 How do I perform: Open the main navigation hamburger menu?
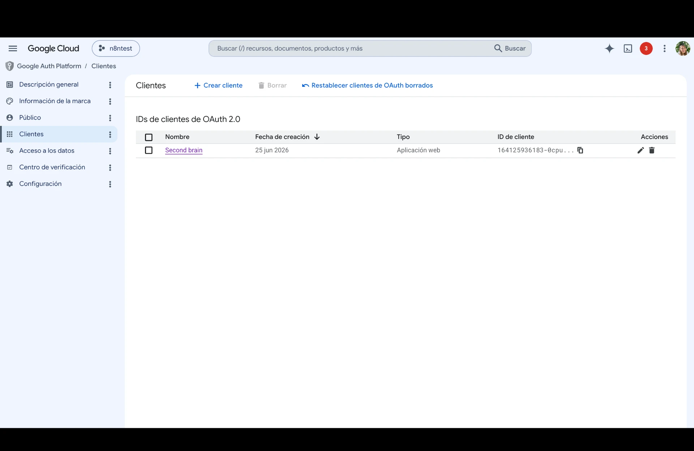point(13,48)
